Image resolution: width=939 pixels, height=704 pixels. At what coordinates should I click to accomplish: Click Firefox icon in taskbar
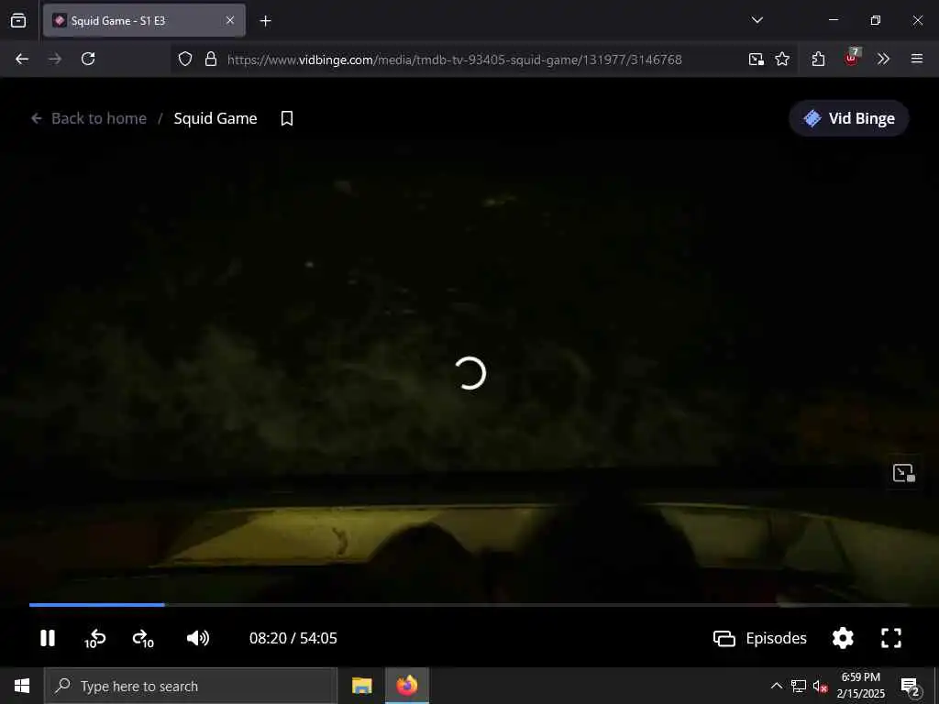(406, 686)
